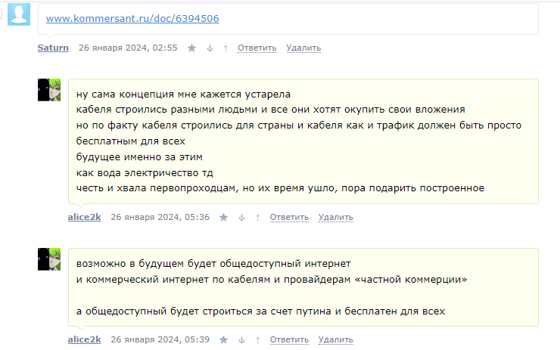Click up arrow on 05:39 comment
This screenshot has width=560, height=350.
[x=258, y=340]
